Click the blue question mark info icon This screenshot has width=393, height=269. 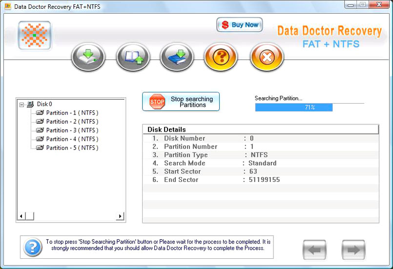[33, 247]
